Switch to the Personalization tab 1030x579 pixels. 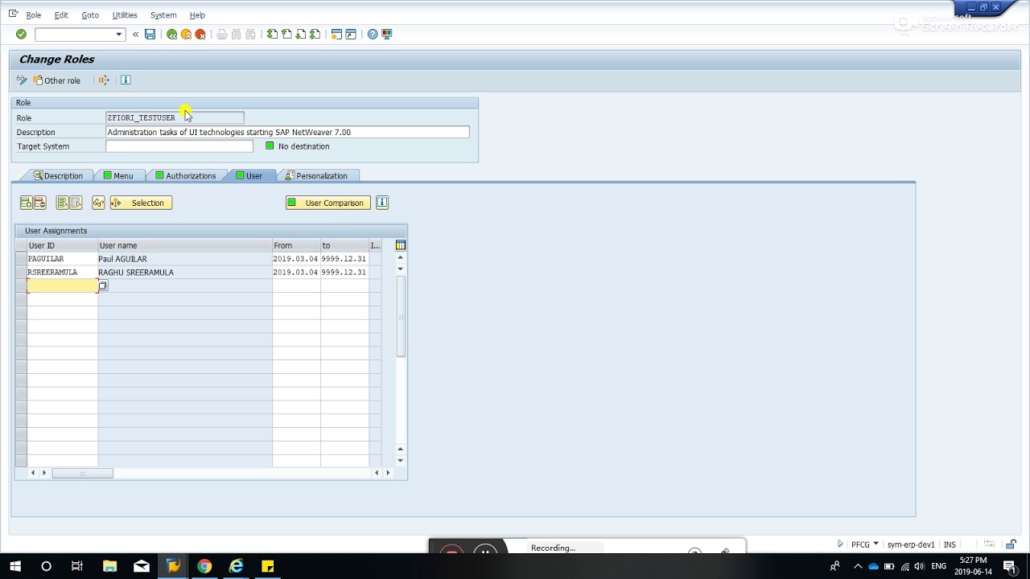point(316,175)
